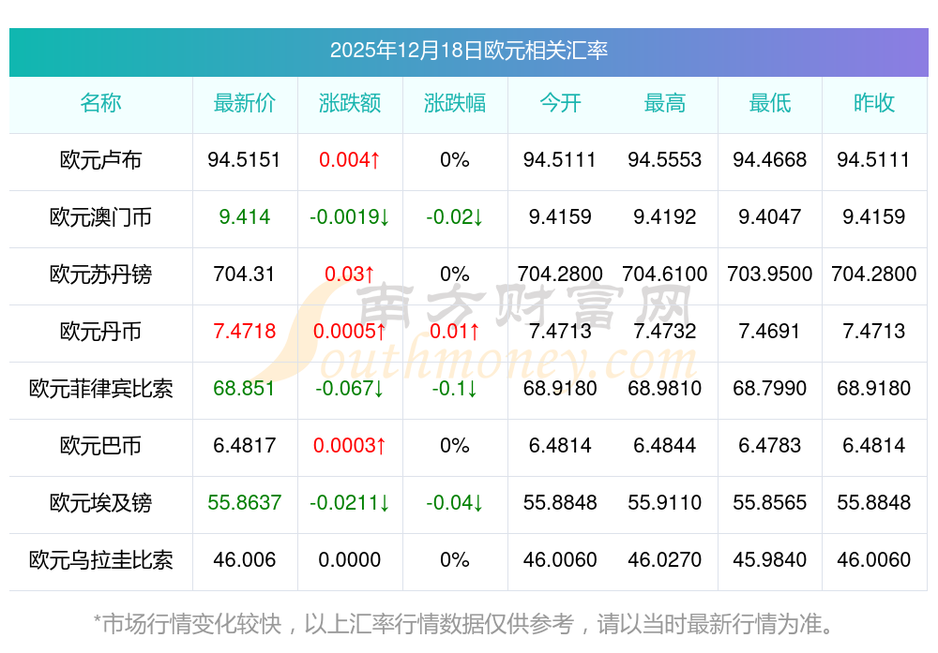Click the 欧元澳门币 currency pair name
The image size is (938, 653).
[x=100, y=217]
